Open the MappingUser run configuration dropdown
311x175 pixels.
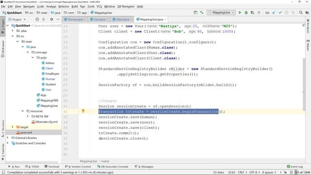221,13
